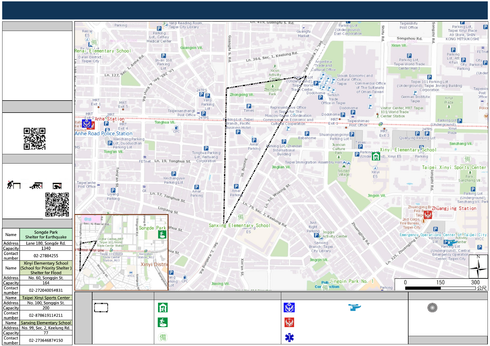
Task: Click the 'Taipei Xinyi Sports Center' label on the map
Action: [x=454, y=167]
